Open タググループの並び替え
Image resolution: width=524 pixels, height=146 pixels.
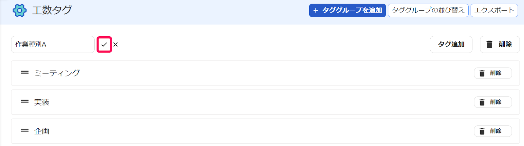pyautogui.click(x=428, y=10)
